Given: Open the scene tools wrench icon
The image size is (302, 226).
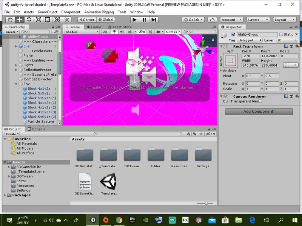Looking at the screenshot, I should 150,32.
